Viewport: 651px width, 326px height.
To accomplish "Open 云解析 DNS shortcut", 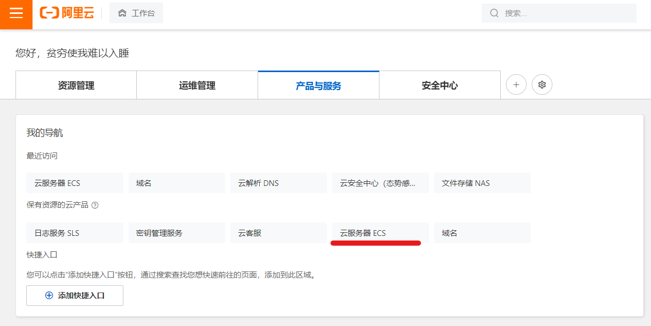I will coord(278,183).
